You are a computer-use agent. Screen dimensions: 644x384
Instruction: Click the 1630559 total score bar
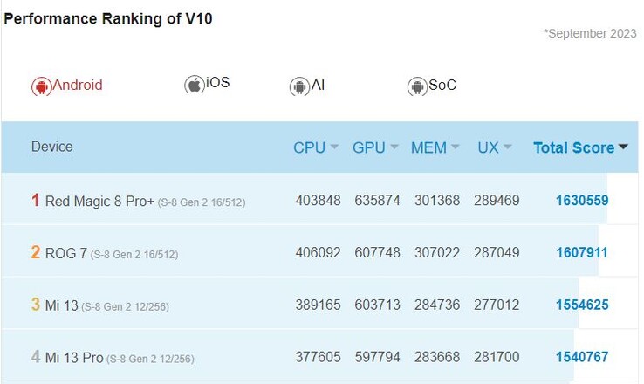(581, 201)
